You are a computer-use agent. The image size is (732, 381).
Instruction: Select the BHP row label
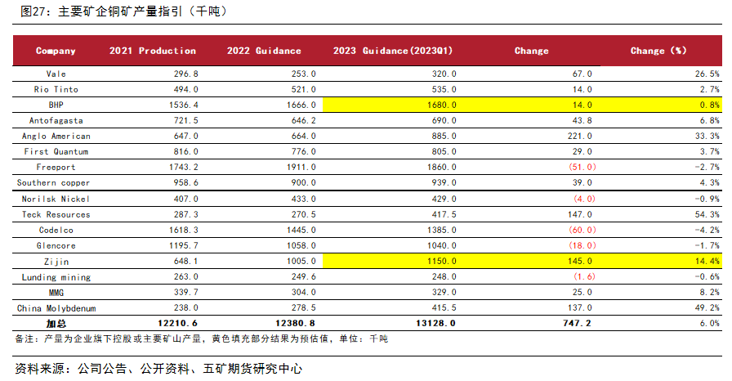[56, 105]
